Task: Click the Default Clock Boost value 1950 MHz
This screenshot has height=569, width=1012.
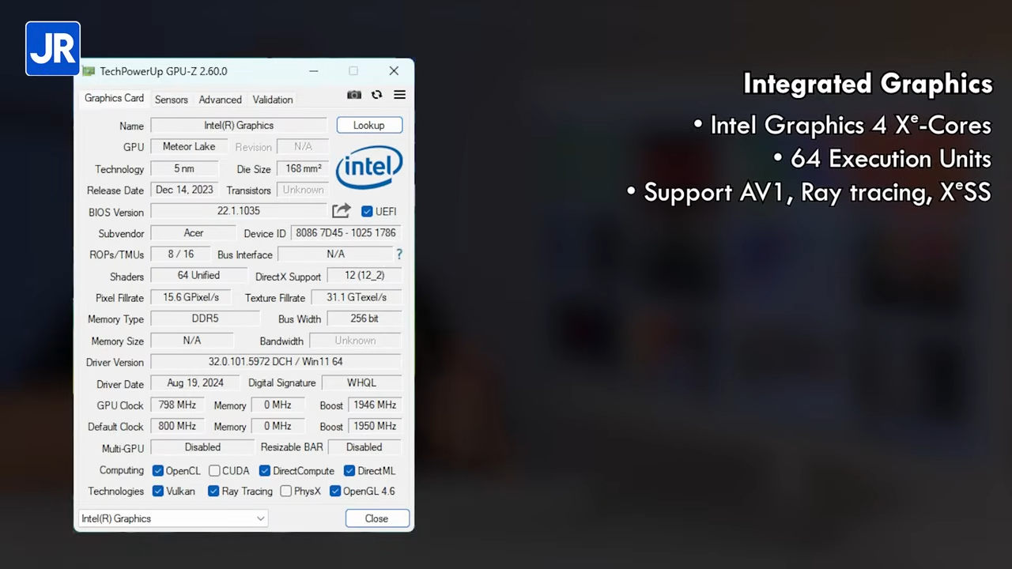Action: pos(375,427)
